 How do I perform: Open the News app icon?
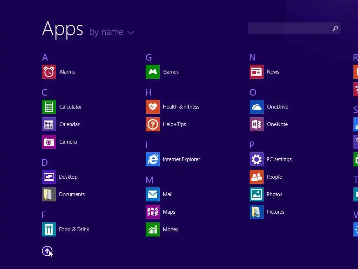257,72
